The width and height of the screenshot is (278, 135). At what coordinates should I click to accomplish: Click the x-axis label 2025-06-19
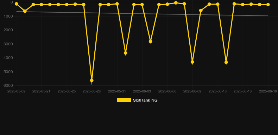click(x=268, y=91)
